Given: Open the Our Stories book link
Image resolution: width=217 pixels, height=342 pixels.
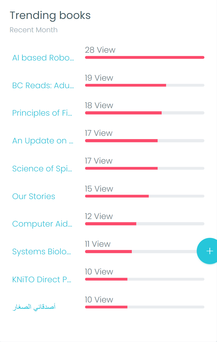Looking at the screenshot, I should point(34,196).
